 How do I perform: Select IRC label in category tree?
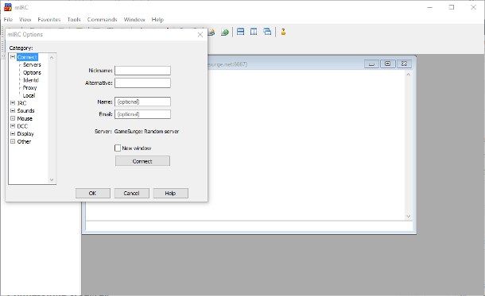pyautogui.click(x=21, y=103)
